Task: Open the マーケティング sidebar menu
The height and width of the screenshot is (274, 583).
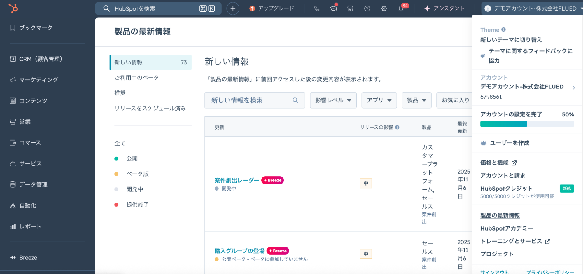Action: (39, 80)
